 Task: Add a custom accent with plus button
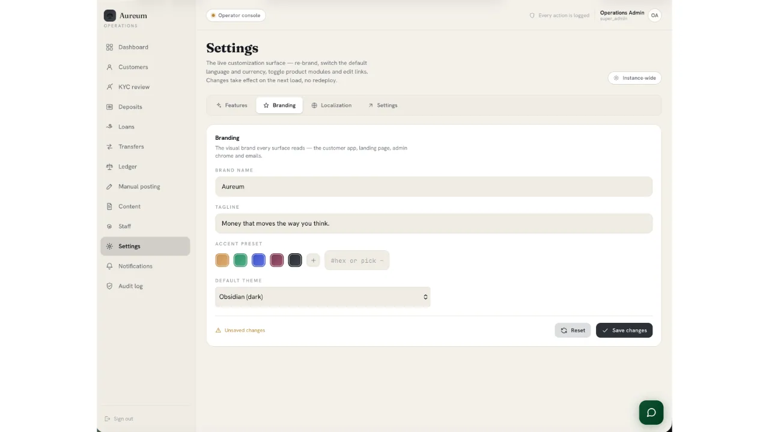(313, 260)
